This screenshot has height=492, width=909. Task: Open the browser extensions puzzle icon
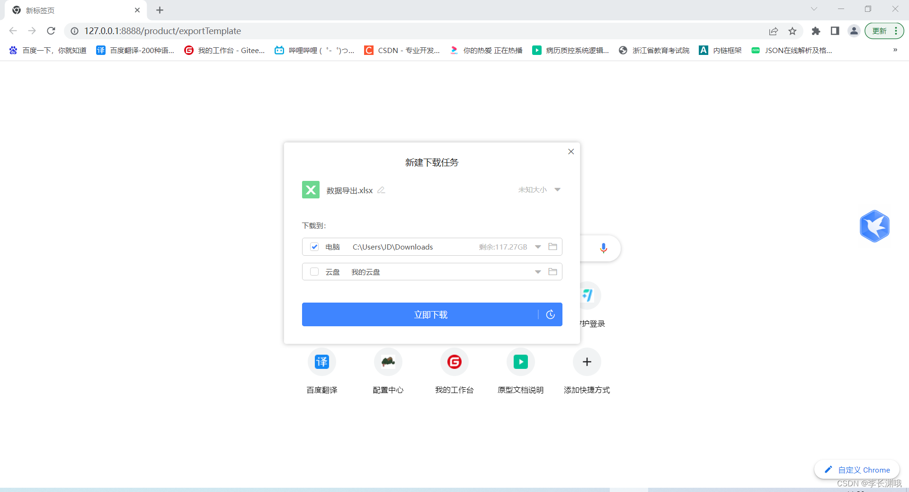816,31
